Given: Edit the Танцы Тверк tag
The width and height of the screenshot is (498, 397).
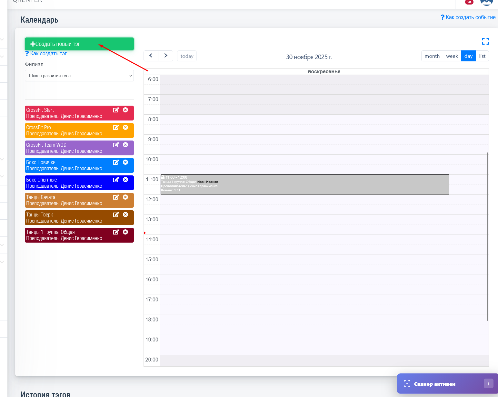Looking at the screenshot, I should [116, 214].
